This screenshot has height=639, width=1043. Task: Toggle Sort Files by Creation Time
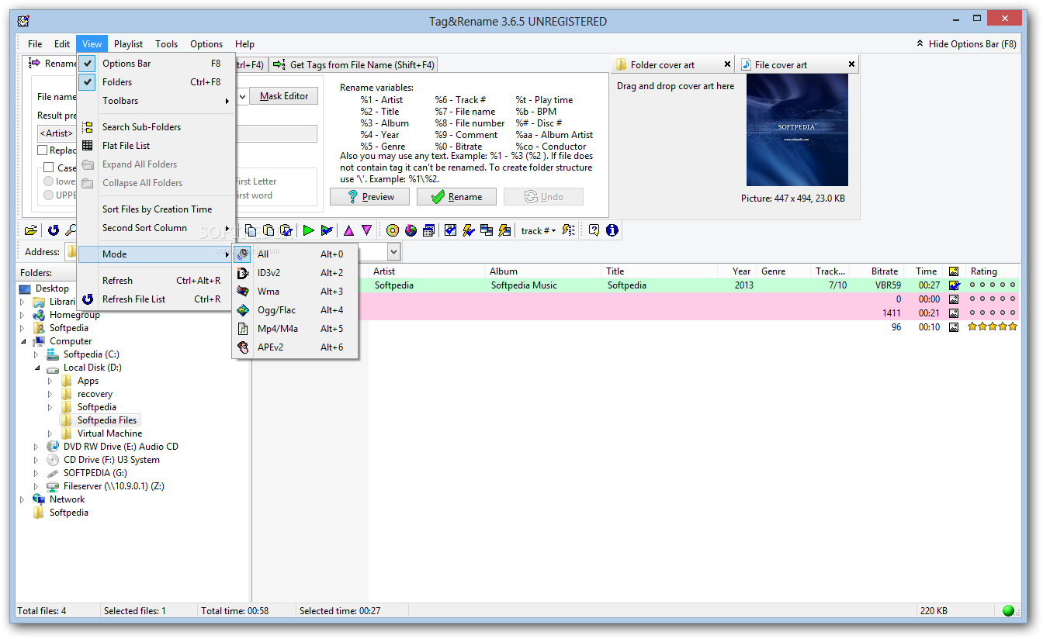(156, 209)
